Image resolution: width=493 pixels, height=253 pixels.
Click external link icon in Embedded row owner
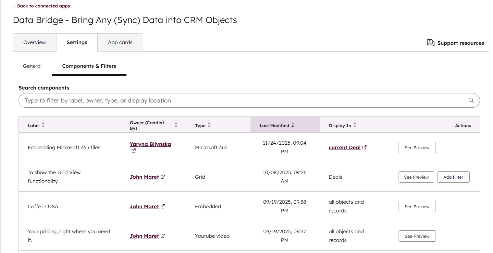(163, 206)
